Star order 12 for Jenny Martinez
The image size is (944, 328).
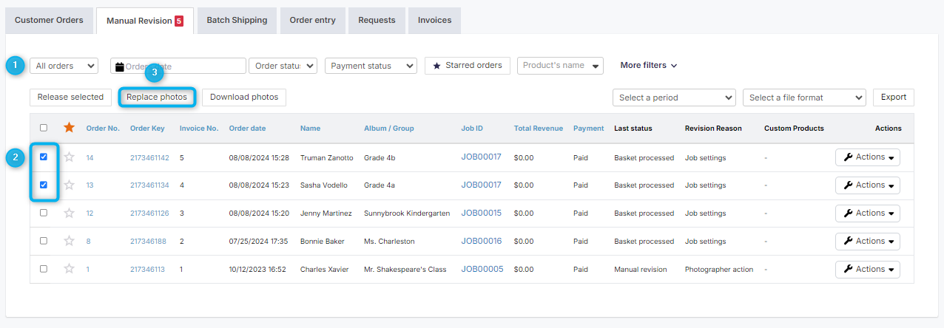pyautogui.click(x=70, y=213)
